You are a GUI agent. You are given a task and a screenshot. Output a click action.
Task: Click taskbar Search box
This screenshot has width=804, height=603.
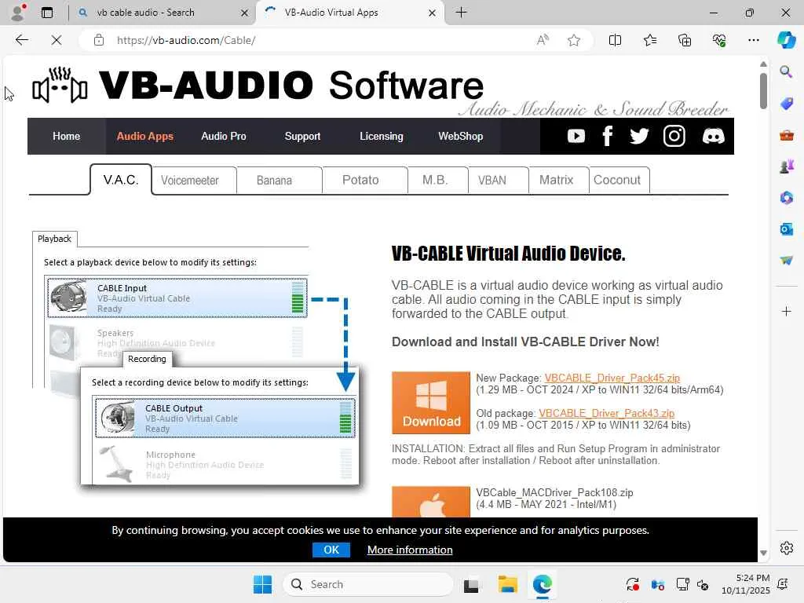367,584
